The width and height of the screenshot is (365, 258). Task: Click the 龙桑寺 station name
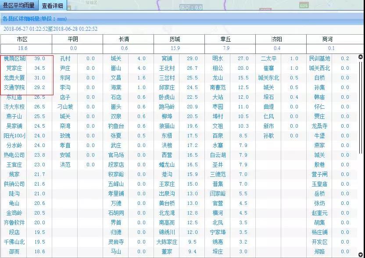click(320, 126)
